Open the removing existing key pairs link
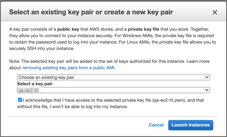Image resolution: width=227 pixels, height=137 pixels. [x=69, y=68]
